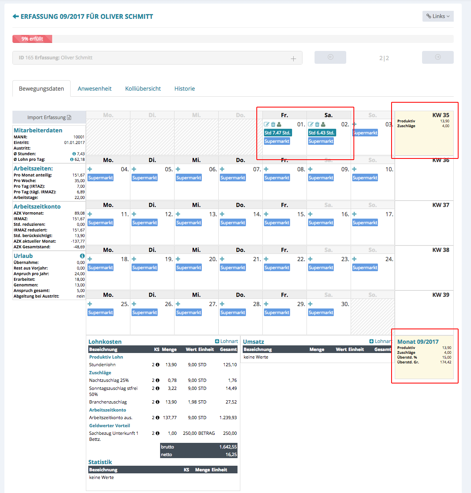The image size is (471, 493).
Task: Click the edit icon on Friday 01.
Action: [266, 124]
